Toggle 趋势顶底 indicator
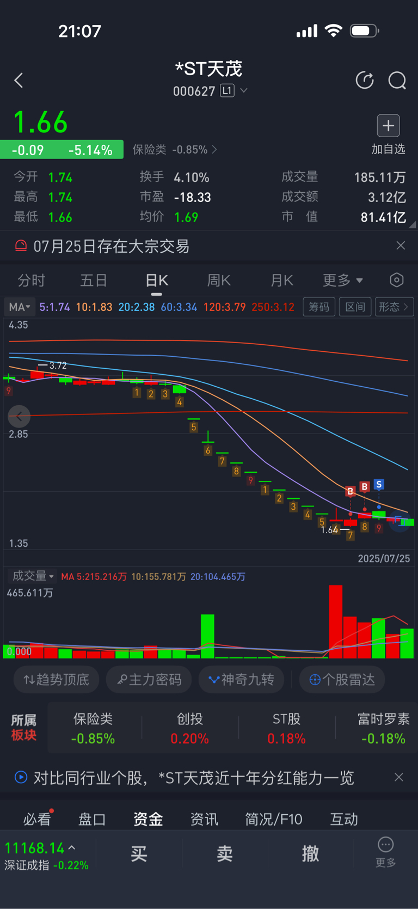The width and height of the screenshot is (418, 909). pyautogui.click(x=56, y=680)
